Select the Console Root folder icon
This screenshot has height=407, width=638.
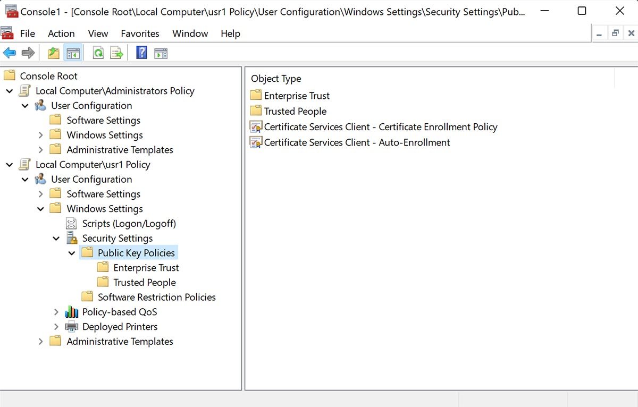coord(9,75)
